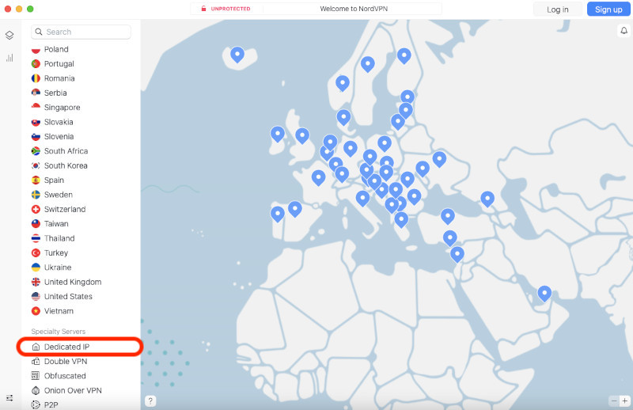Focus the Search field
The height and width of the screenshot is (410, 633).
point(81,32)
